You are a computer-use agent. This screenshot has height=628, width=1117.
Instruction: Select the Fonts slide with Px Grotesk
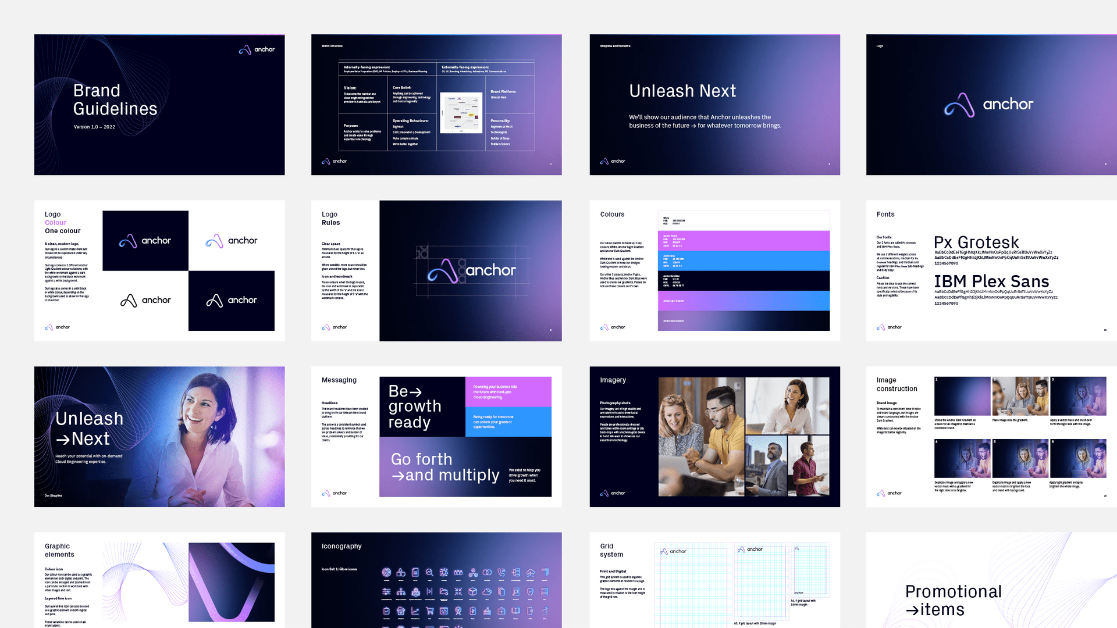point(991,271)
